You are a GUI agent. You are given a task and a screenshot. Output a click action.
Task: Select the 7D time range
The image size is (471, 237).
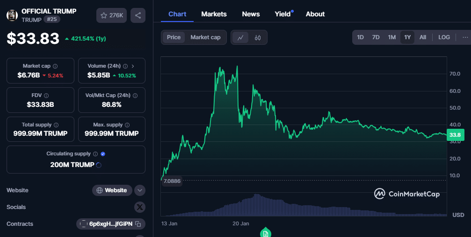point(376,37)
